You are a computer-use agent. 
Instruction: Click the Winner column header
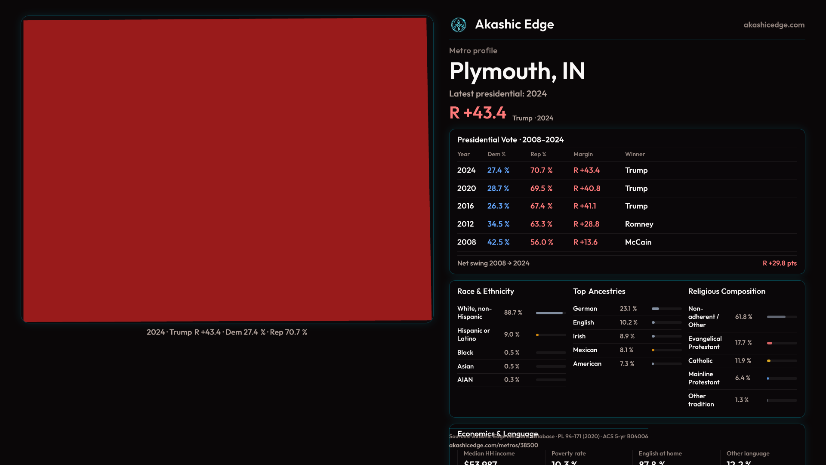tap(635, 154)
